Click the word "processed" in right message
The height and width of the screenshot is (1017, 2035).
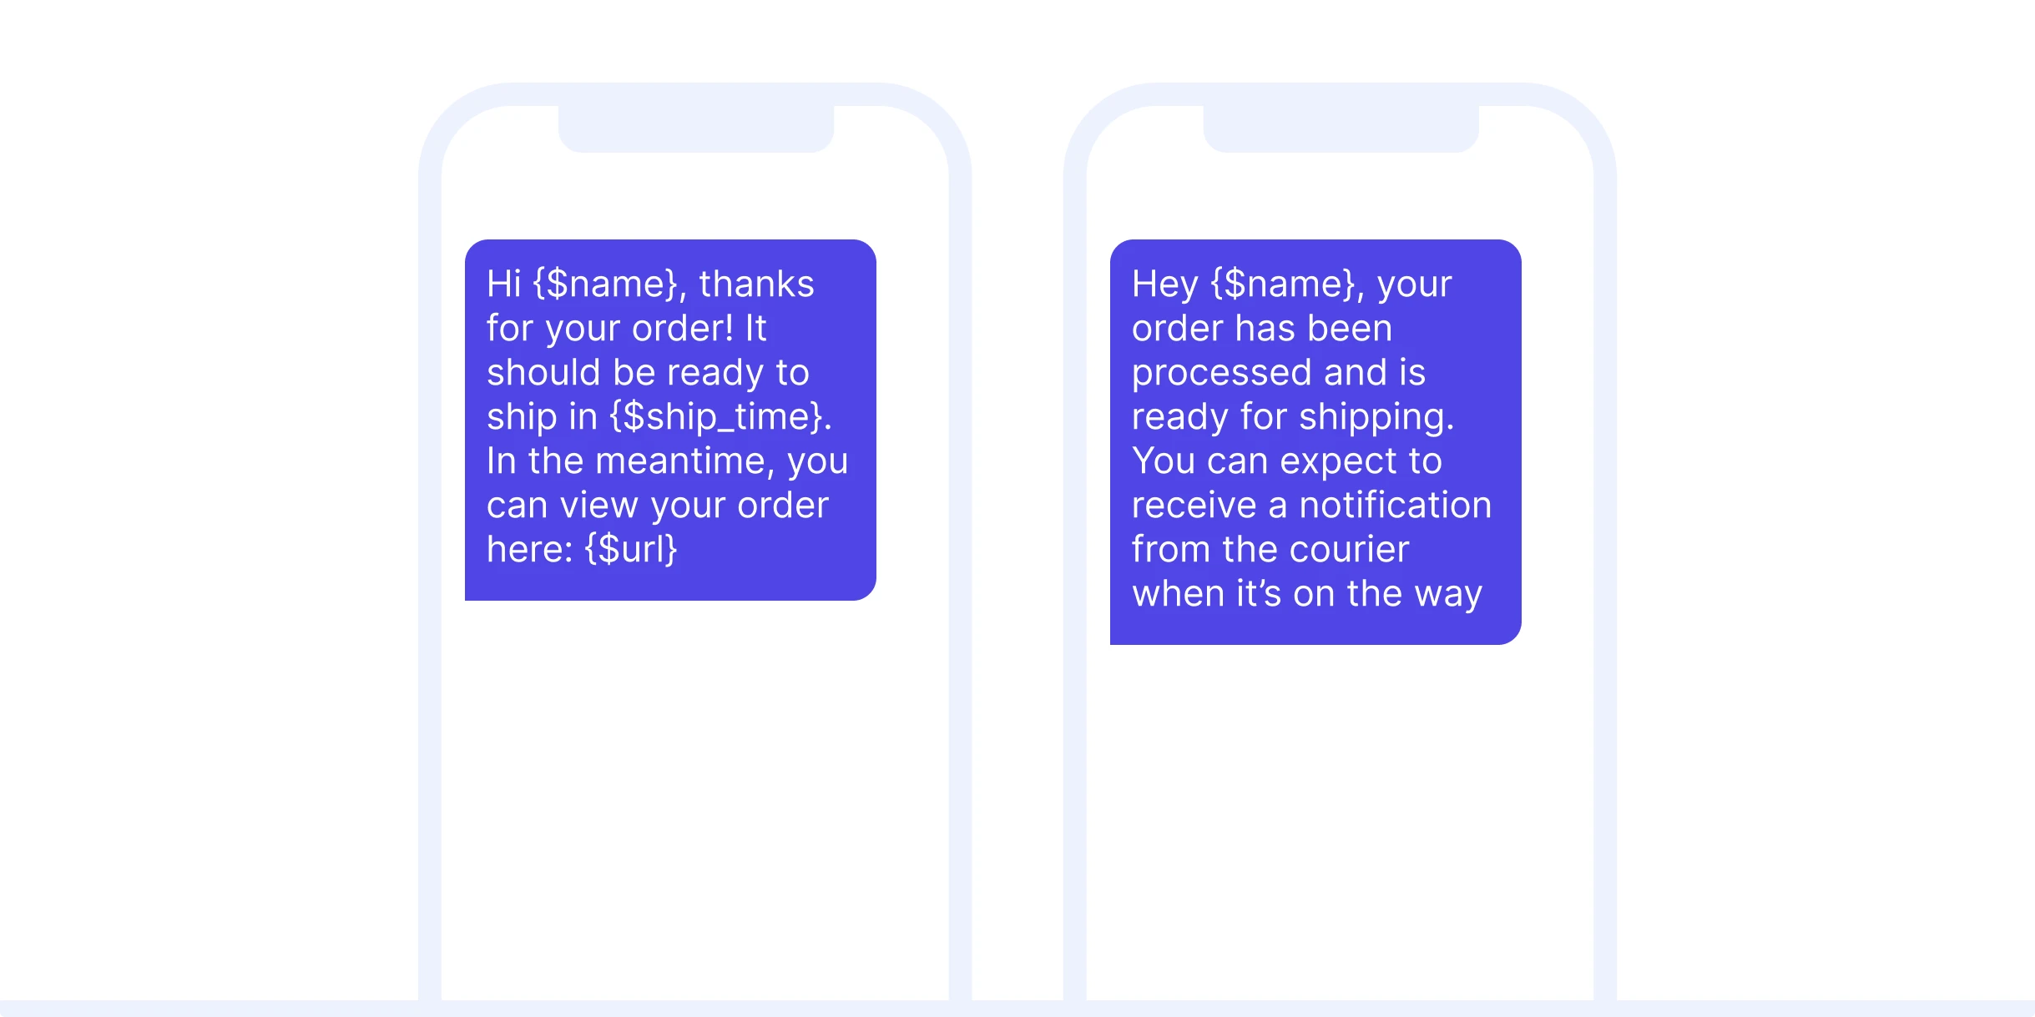1221,373
